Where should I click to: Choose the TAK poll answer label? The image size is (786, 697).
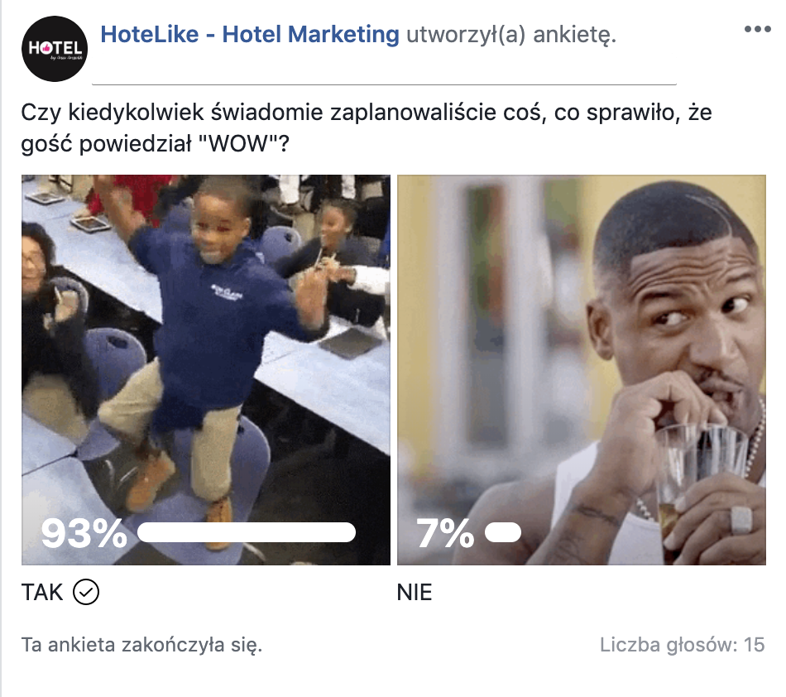click(42, 592)
